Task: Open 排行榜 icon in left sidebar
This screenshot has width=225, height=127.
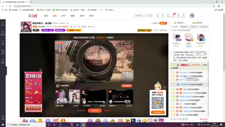Action: click(x=3, y=33)
